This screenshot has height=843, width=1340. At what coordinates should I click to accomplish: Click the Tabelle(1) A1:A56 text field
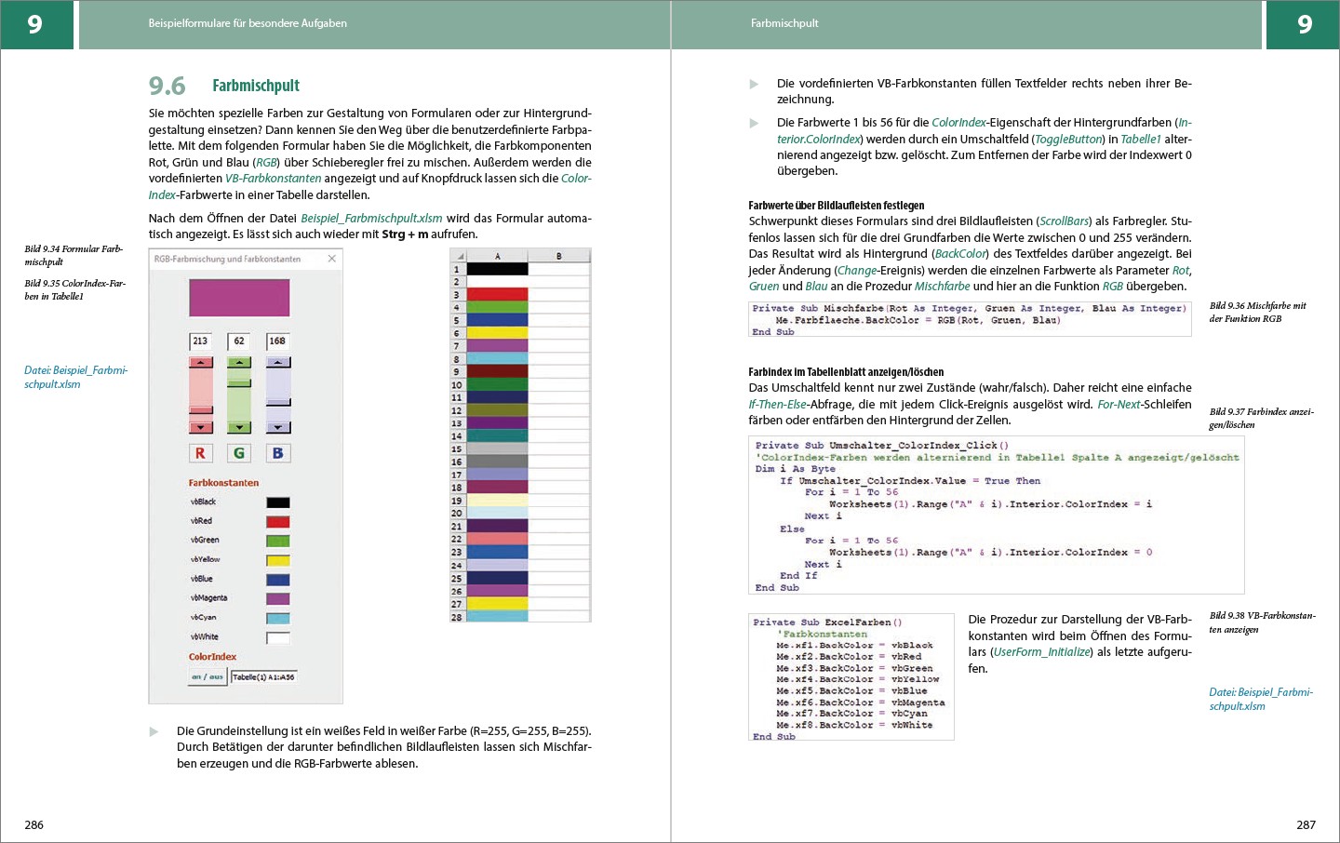coord(263,676)
